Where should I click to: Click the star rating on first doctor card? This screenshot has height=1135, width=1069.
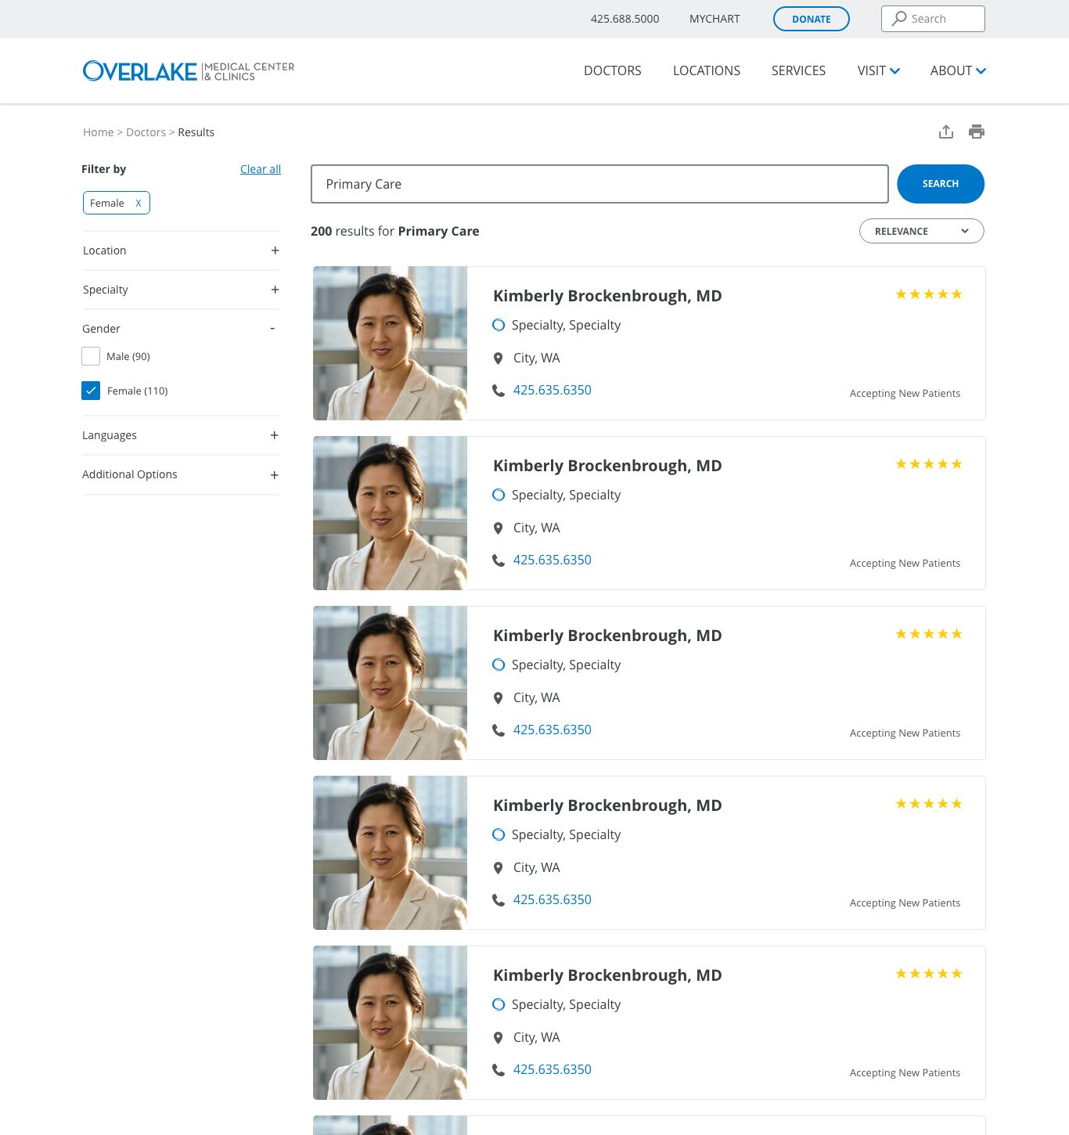click(x=929, y=294)
